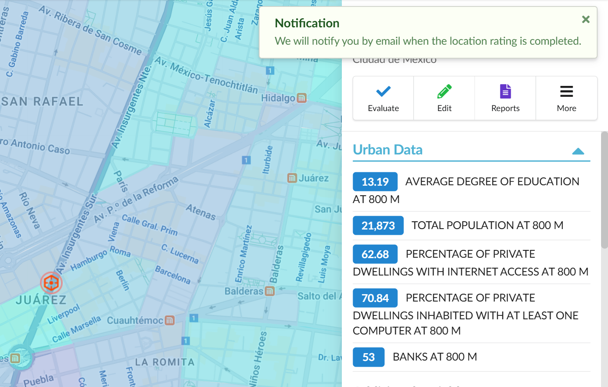Click the SAN RAFAEL neighborhood label on map

(x=42, y=102)
